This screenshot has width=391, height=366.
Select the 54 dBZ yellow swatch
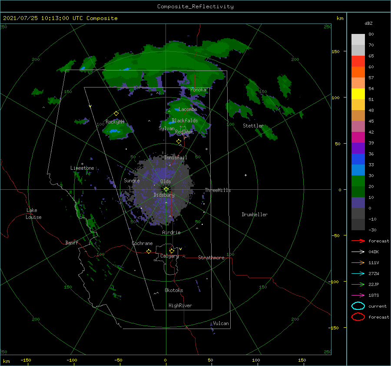358,94
